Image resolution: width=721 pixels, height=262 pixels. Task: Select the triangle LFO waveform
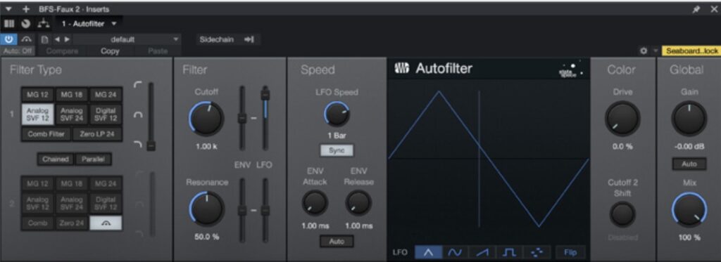pos(428,252)
